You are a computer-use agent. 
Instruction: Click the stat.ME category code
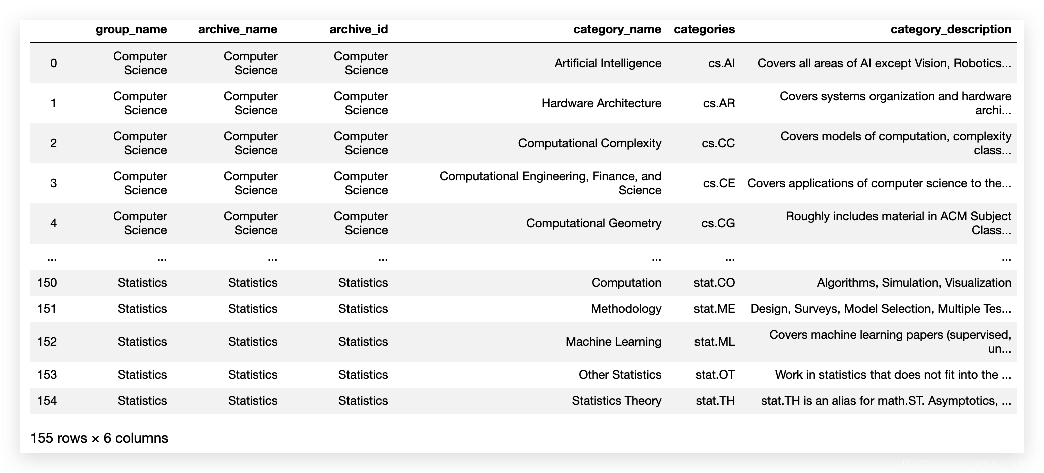point(714,309)
